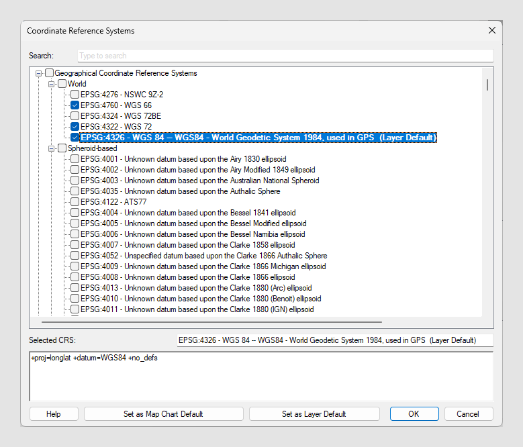The image size is (523, 447).
Task: Collapse the World tree group
Action: [52, 84]
